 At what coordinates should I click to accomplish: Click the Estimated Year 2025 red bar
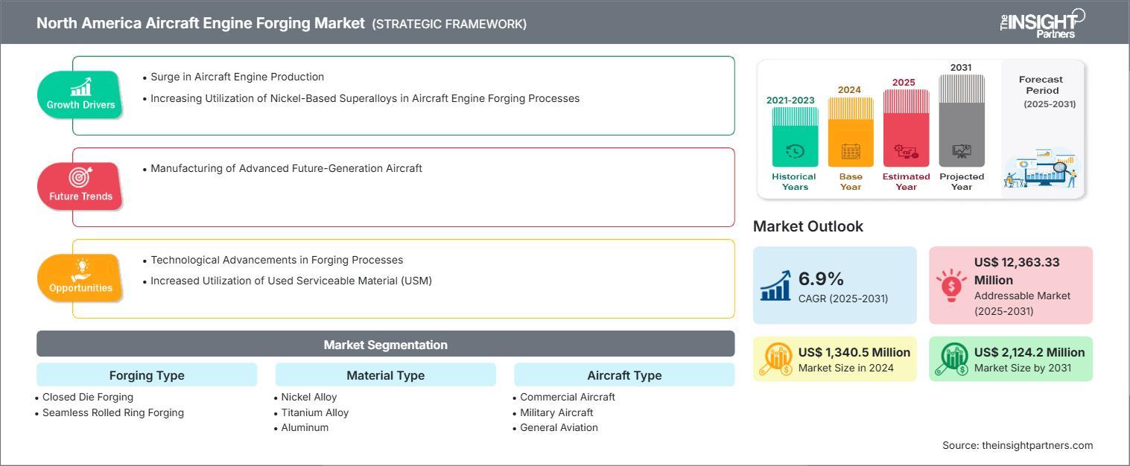[x=906, y=128]
